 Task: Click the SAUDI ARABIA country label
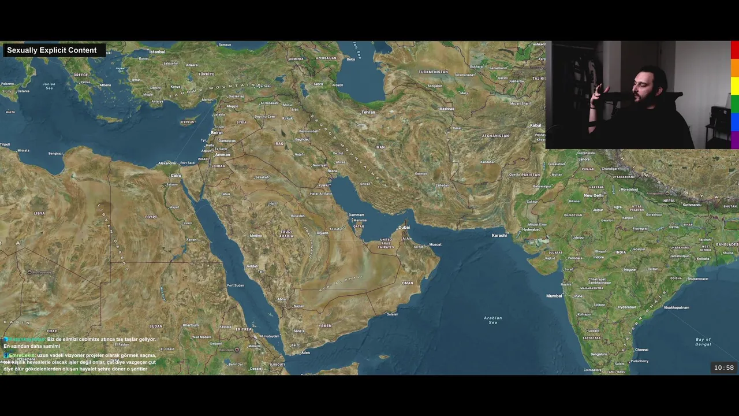(286, 234)
